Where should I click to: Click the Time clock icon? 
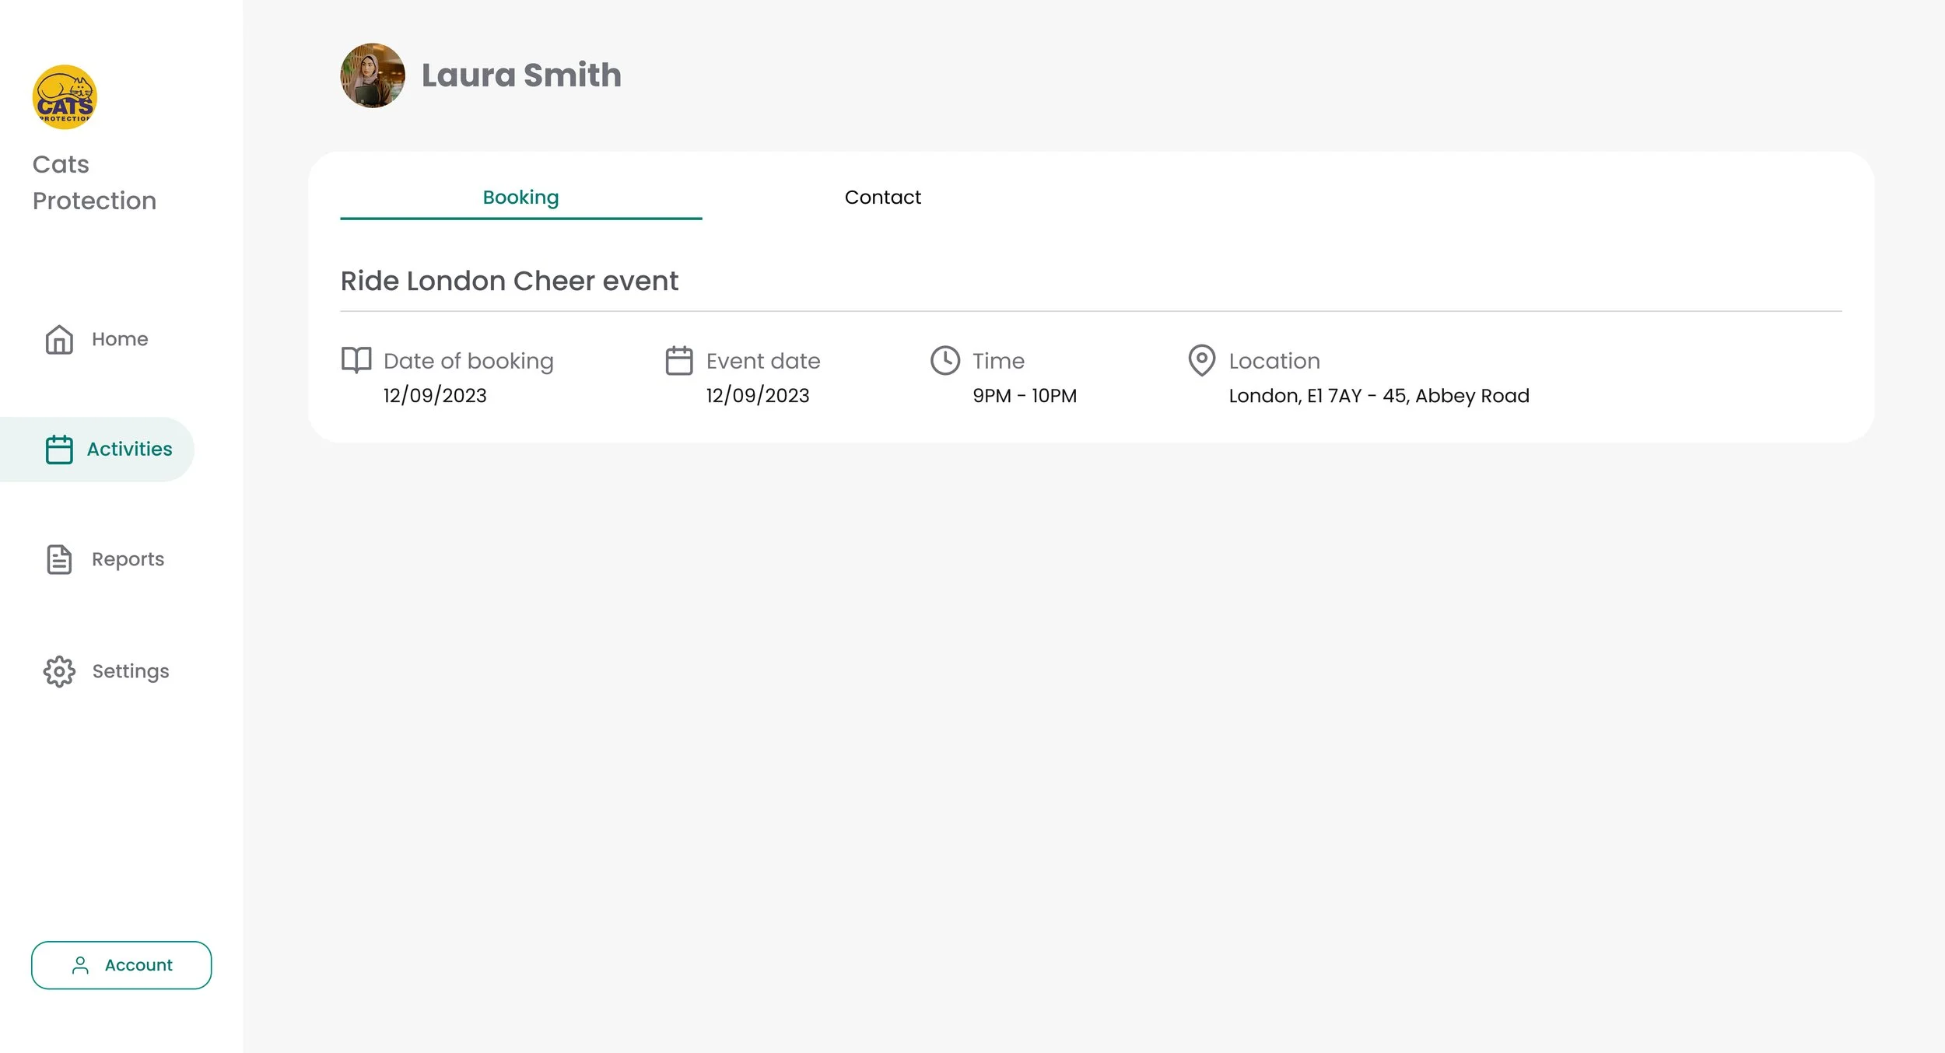945,361
